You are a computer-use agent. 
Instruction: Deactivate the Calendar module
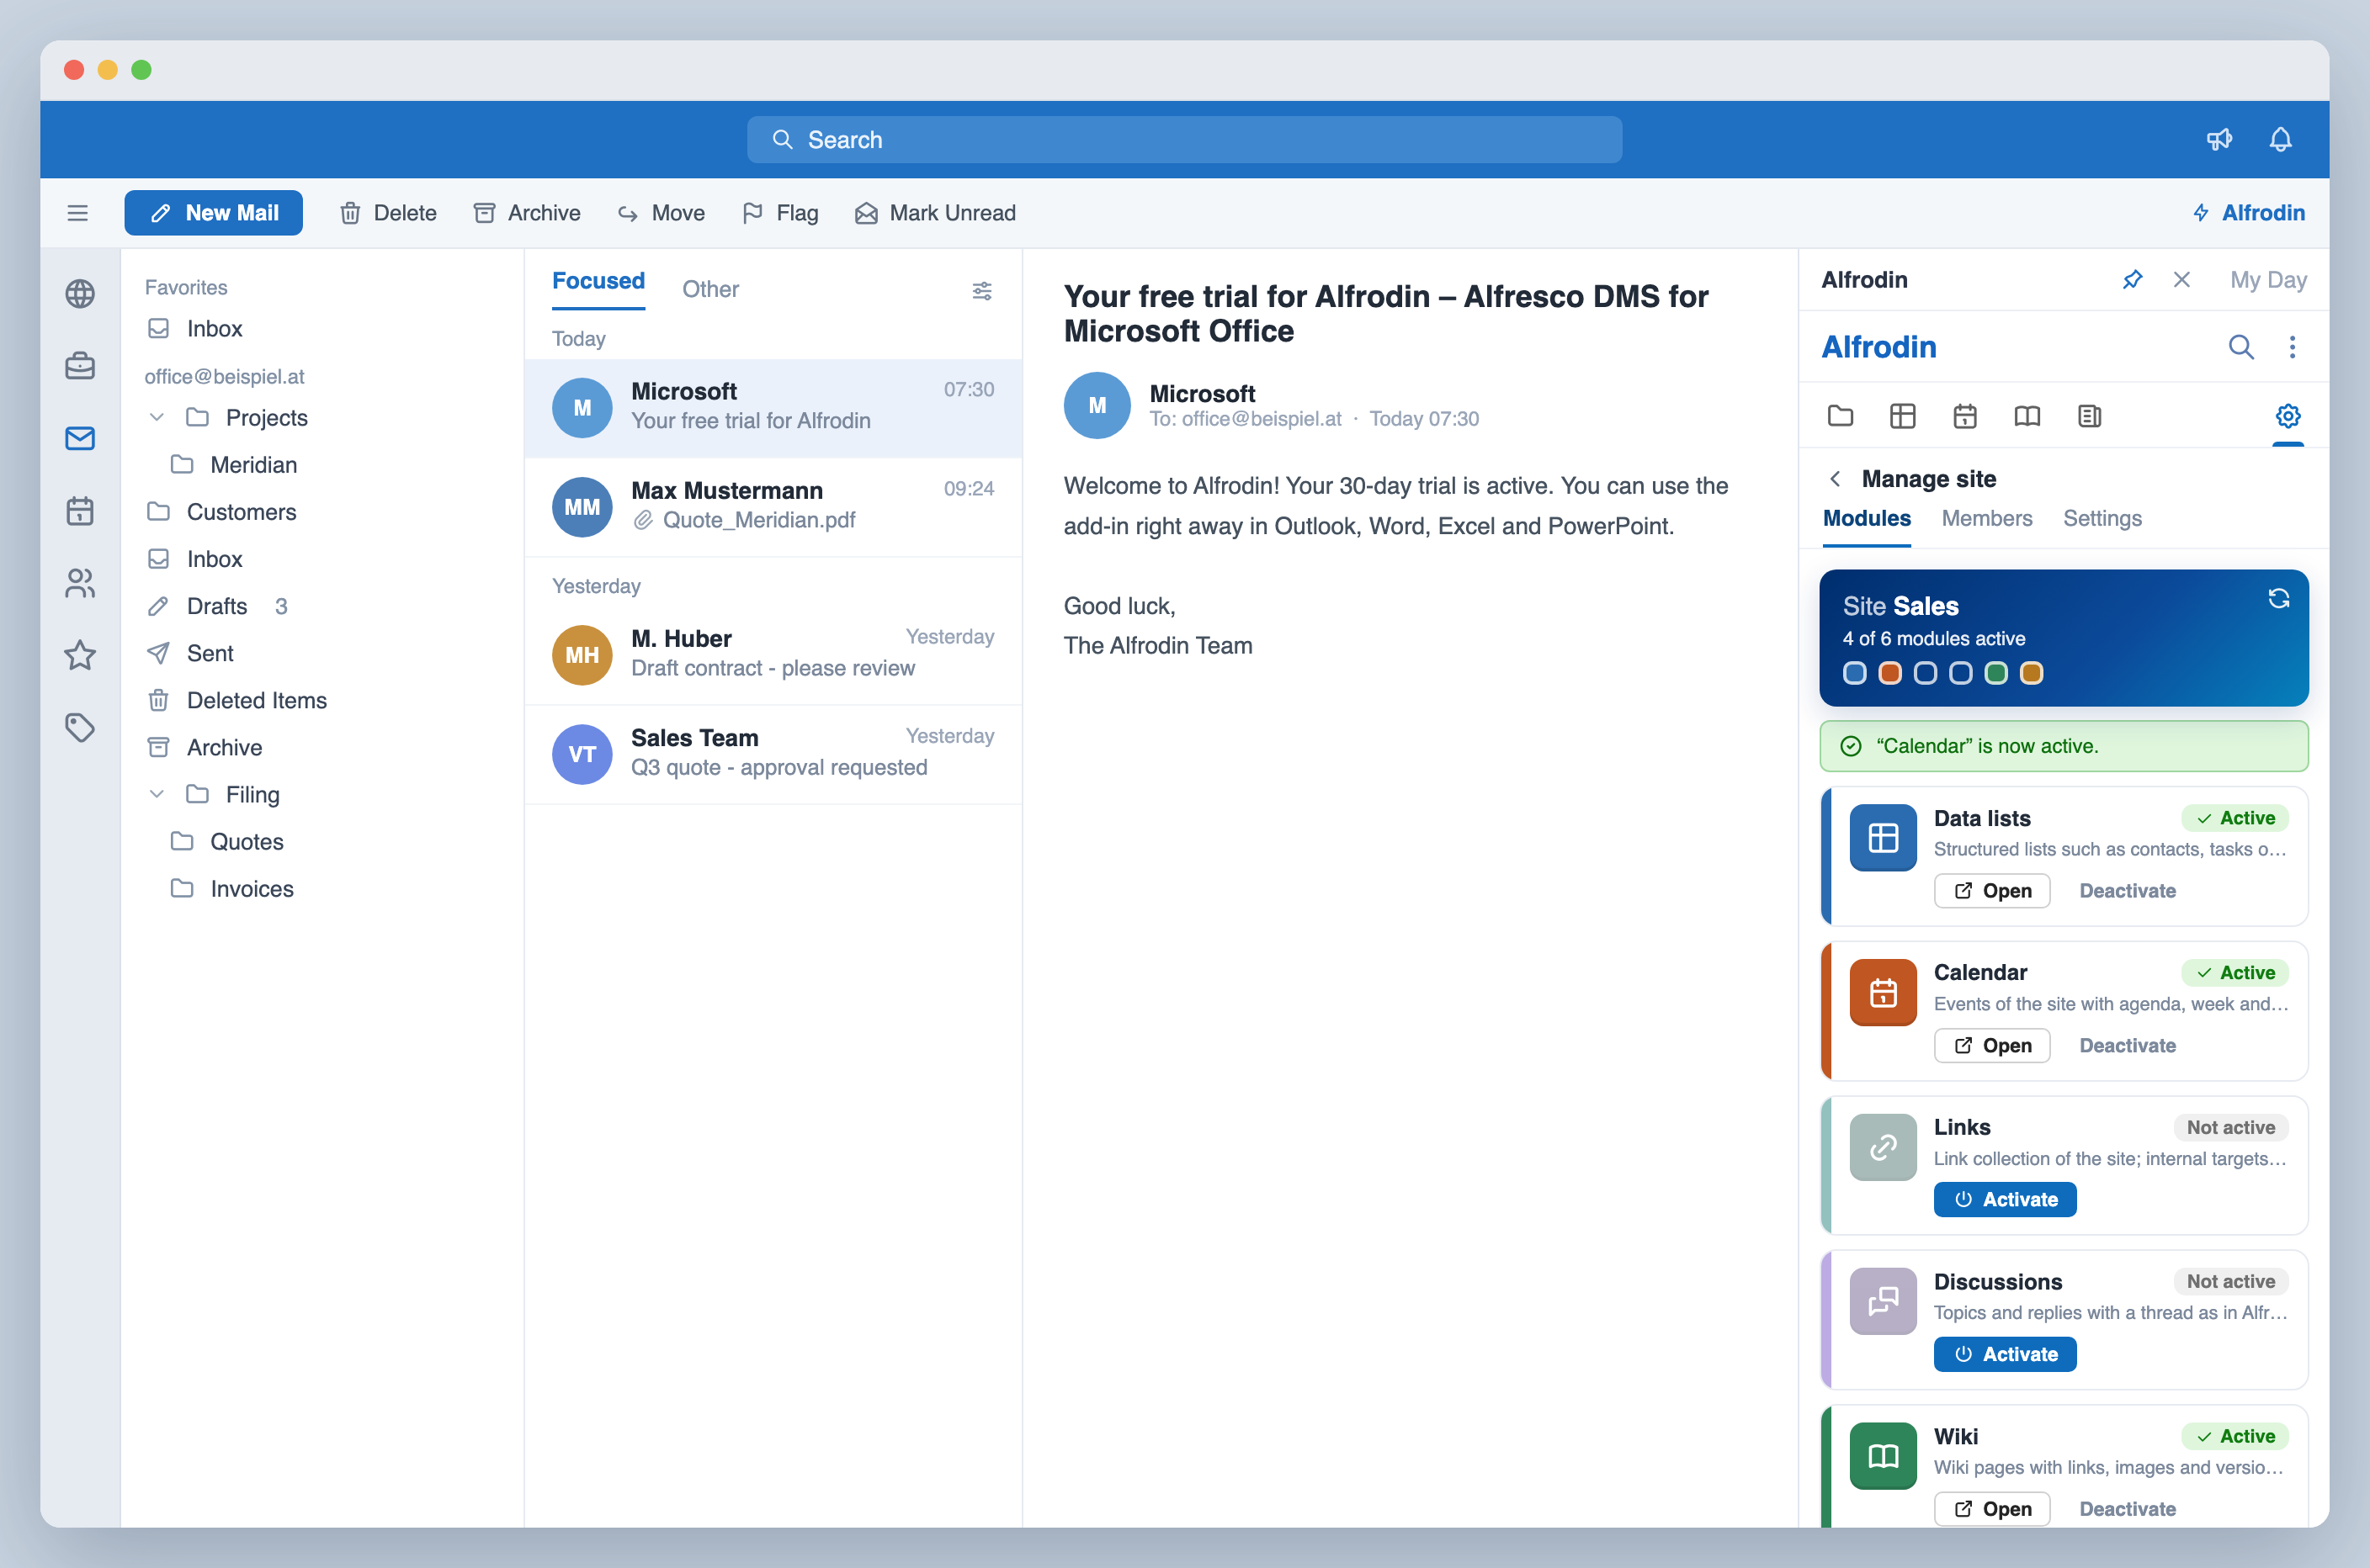coord(2127,1045)
